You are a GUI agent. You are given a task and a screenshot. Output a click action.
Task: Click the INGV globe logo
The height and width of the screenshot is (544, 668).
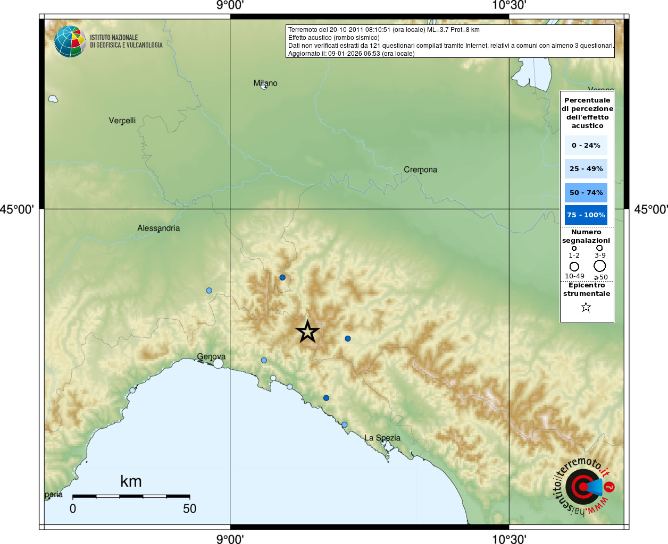click(70, 41)
